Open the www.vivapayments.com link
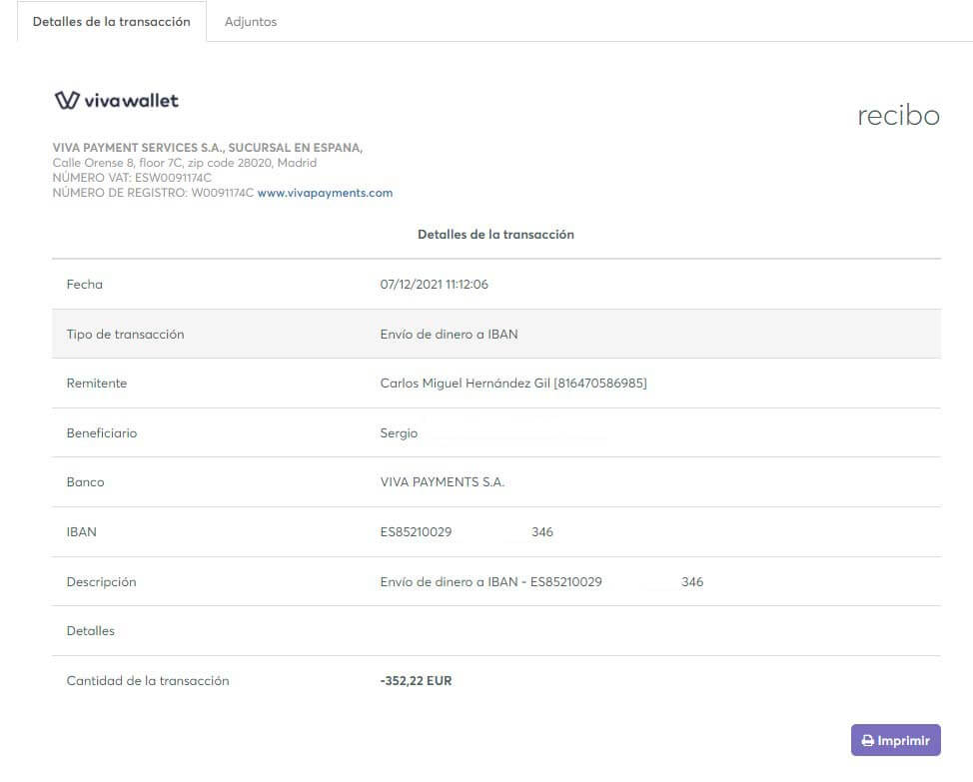This screenshot has width=973, height=782. 325,193
